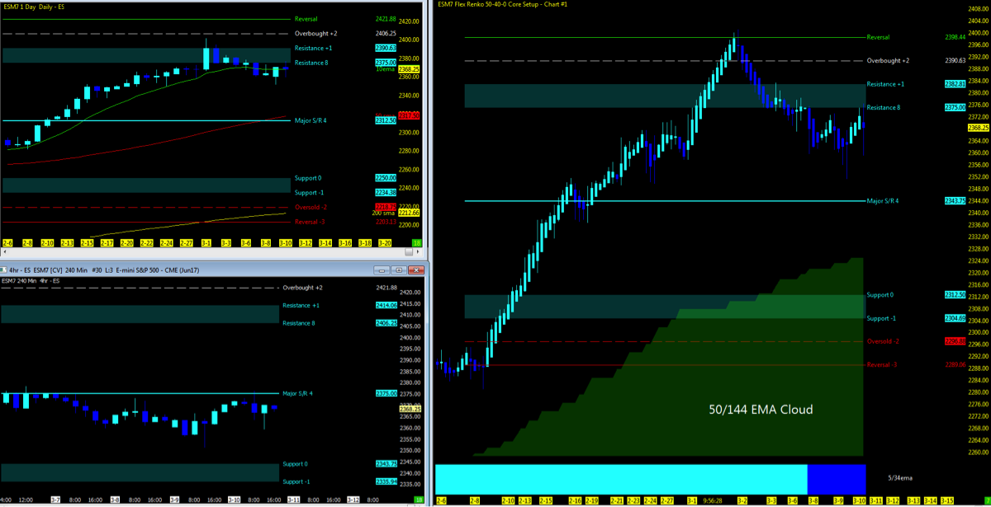Click the 2312.50 Support 0 value on Renko chart

(955, 295)
